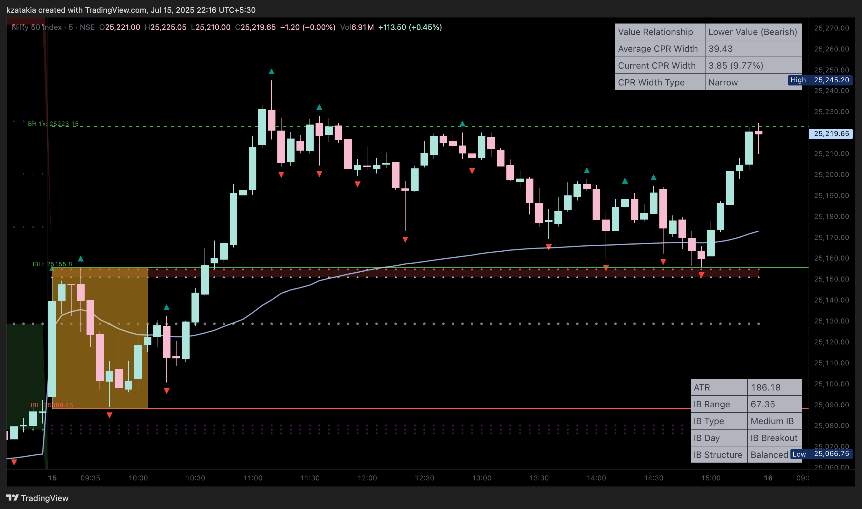Screen dimensions: 862x509
Task: Click the 12:30 time axis label
Action: pos(424,478)
